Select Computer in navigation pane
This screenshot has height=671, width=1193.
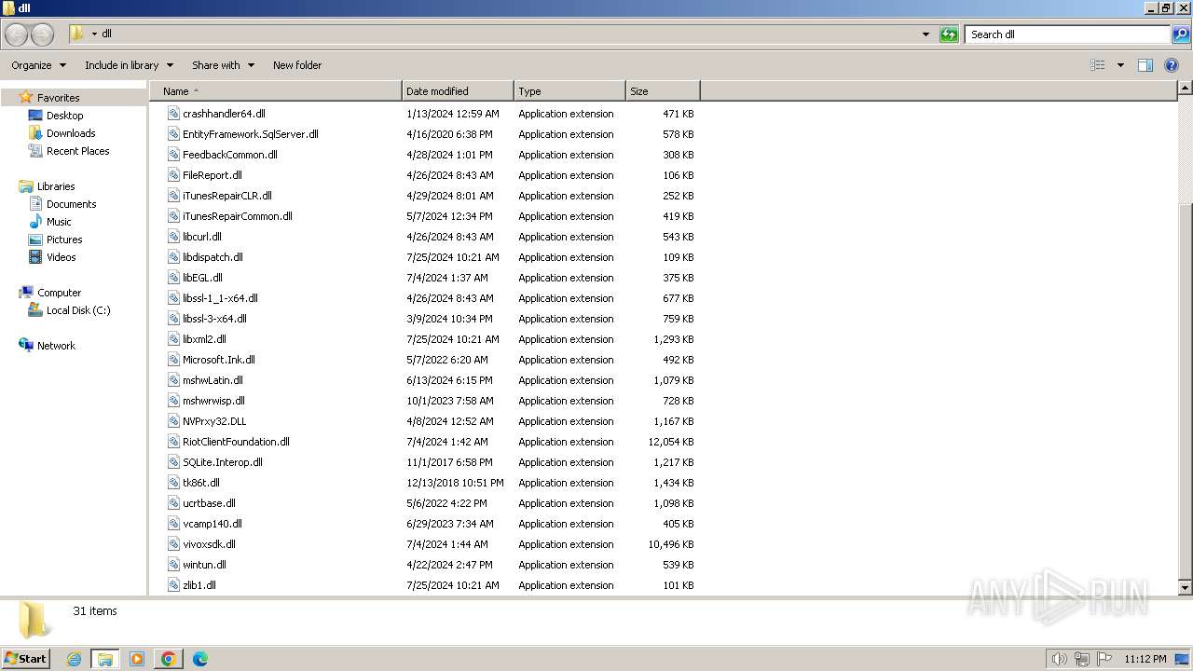(x=59, y=293)
